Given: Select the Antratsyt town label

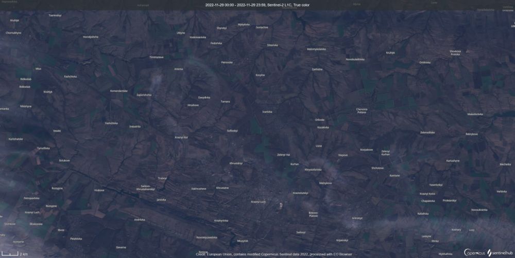Looking at the screenshot, I should click(357, 218).
